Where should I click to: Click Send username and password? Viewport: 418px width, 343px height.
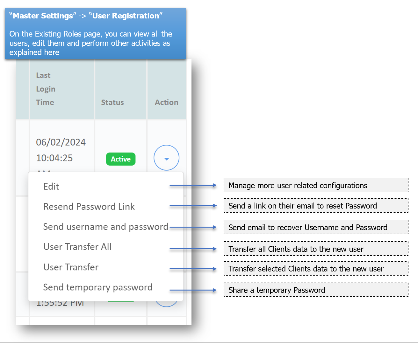point(105,227)
